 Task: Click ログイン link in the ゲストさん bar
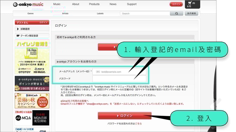point(43,23)
